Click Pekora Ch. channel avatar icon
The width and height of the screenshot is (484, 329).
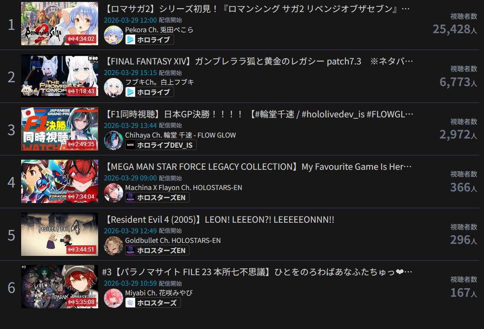pyautogui.click(x=113, y=35)
